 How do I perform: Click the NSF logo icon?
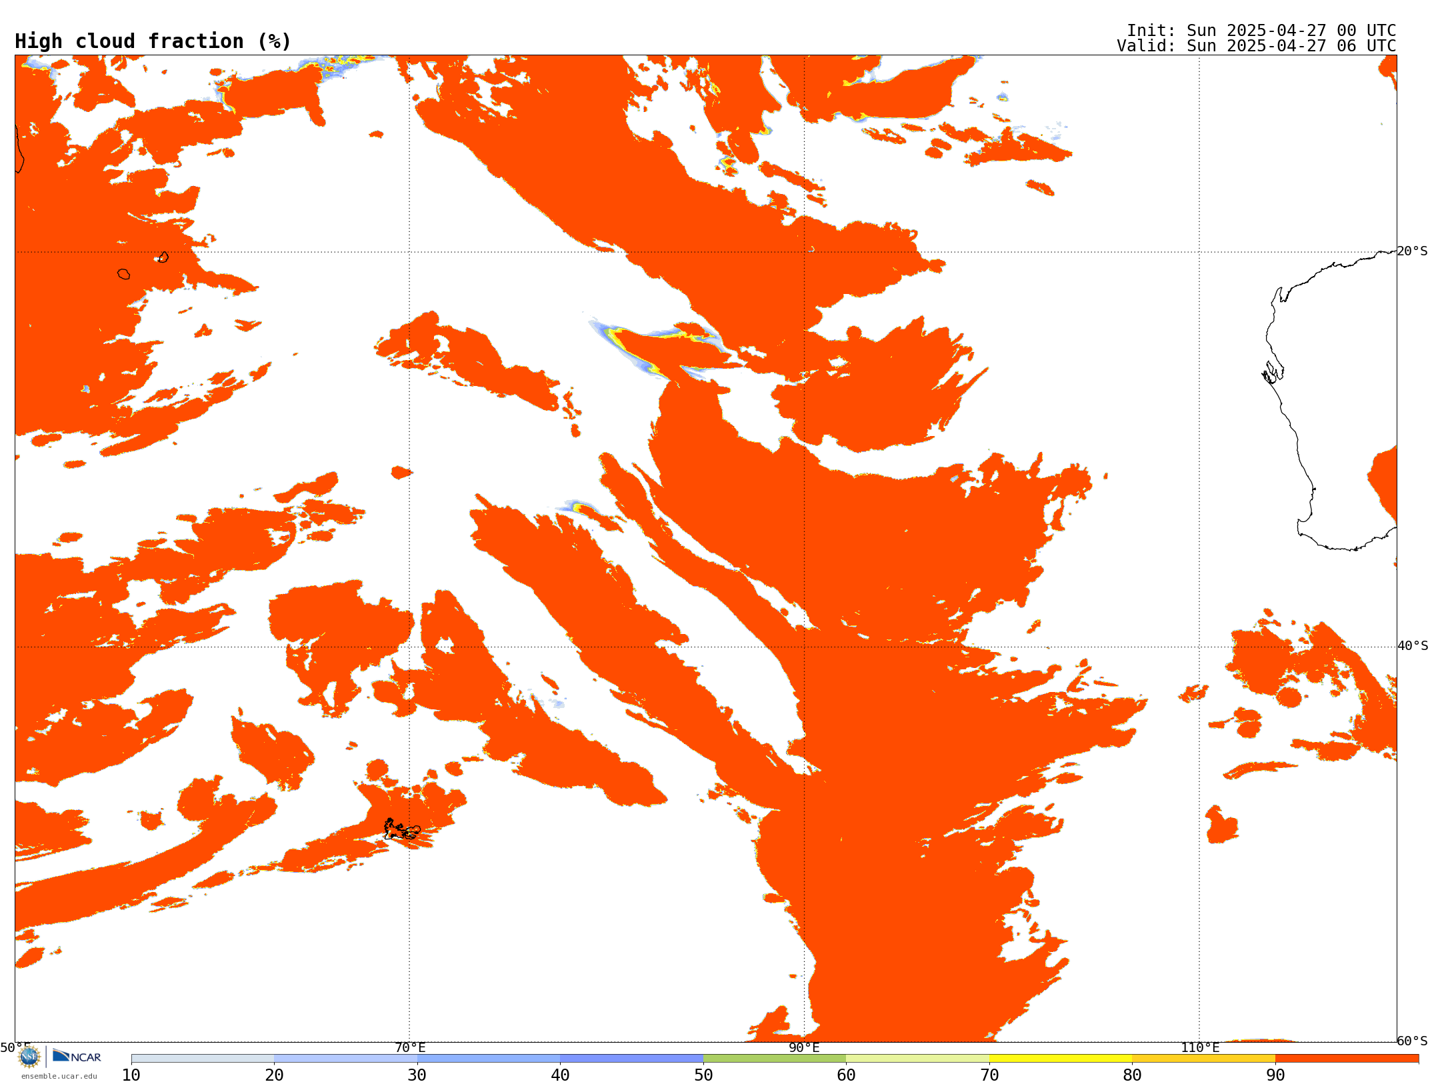pos(29,1057)
